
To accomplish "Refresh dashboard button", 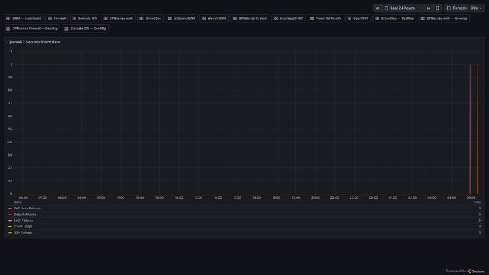I will (x=457, y=8).
